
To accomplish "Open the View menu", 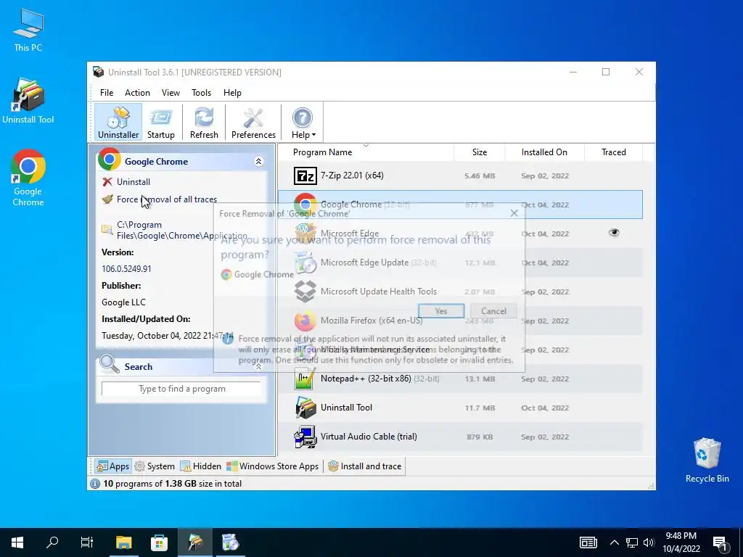I will [171, 93].
